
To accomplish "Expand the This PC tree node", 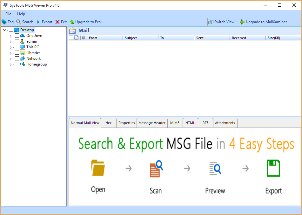I will click(x=11, y=47).
